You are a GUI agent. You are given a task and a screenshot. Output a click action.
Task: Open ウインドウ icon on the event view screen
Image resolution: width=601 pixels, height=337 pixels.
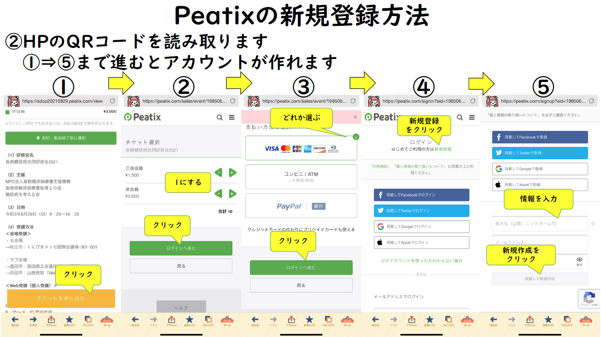point(88,321)
